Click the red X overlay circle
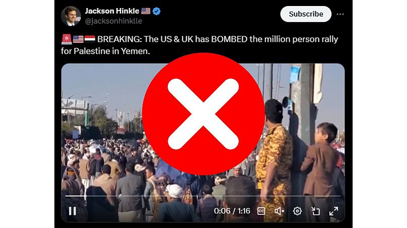 pos(203,114)
